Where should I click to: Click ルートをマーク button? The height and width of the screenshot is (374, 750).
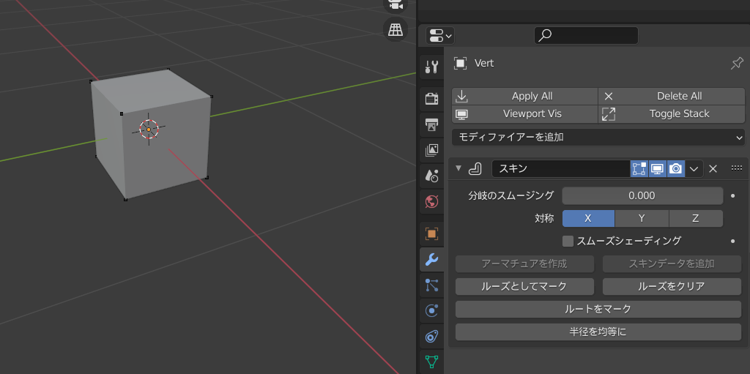pos(598,309)
